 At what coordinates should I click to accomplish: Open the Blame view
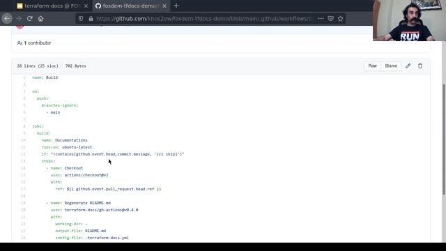391,66
